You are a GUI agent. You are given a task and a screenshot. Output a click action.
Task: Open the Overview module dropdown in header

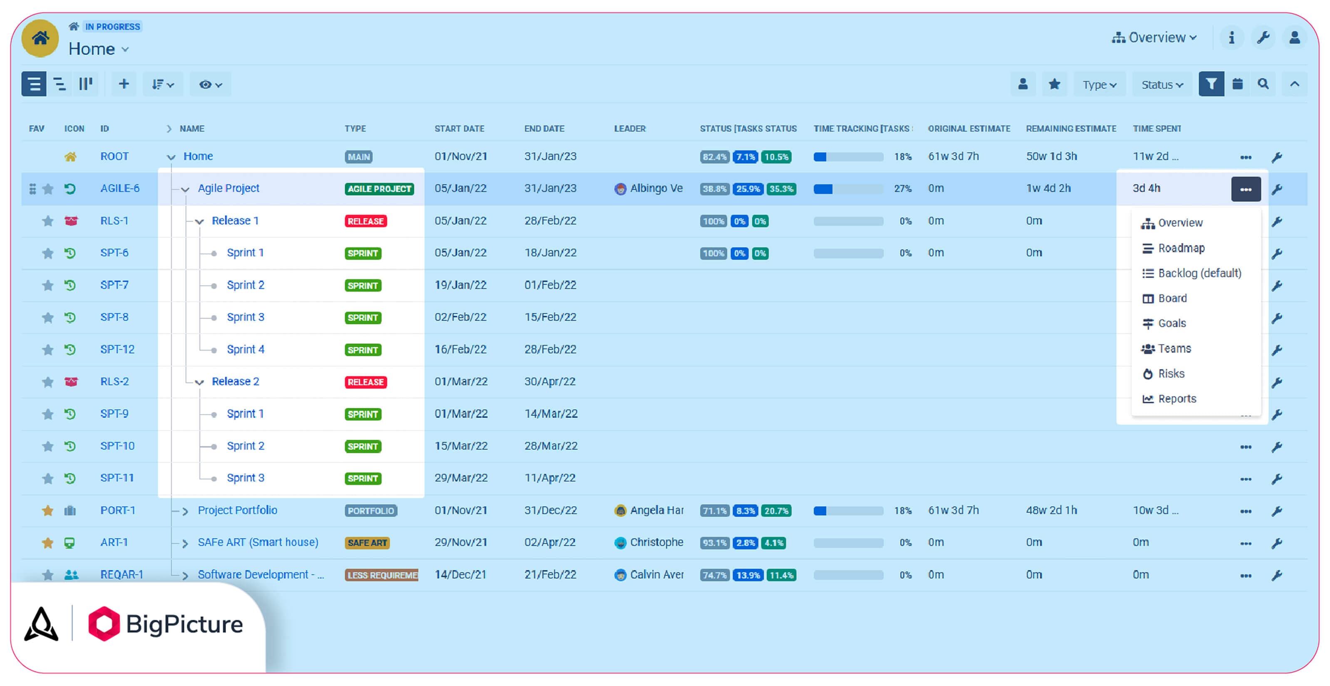pos(1154,38)
